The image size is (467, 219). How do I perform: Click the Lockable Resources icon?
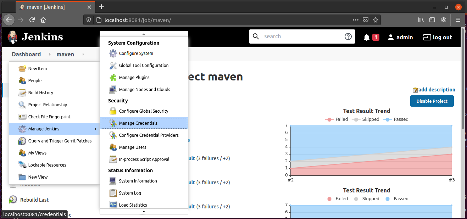coord(22,165)
